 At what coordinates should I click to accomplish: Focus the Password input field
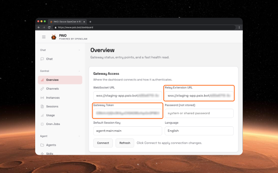(x=199, y=113)
